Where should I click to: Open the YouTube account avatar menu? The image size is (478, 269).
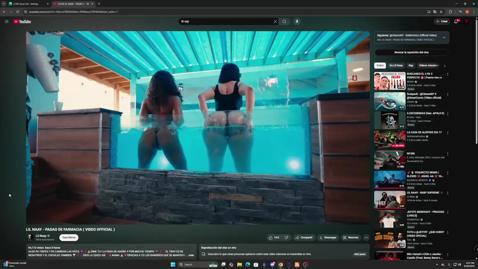point(466,21)
